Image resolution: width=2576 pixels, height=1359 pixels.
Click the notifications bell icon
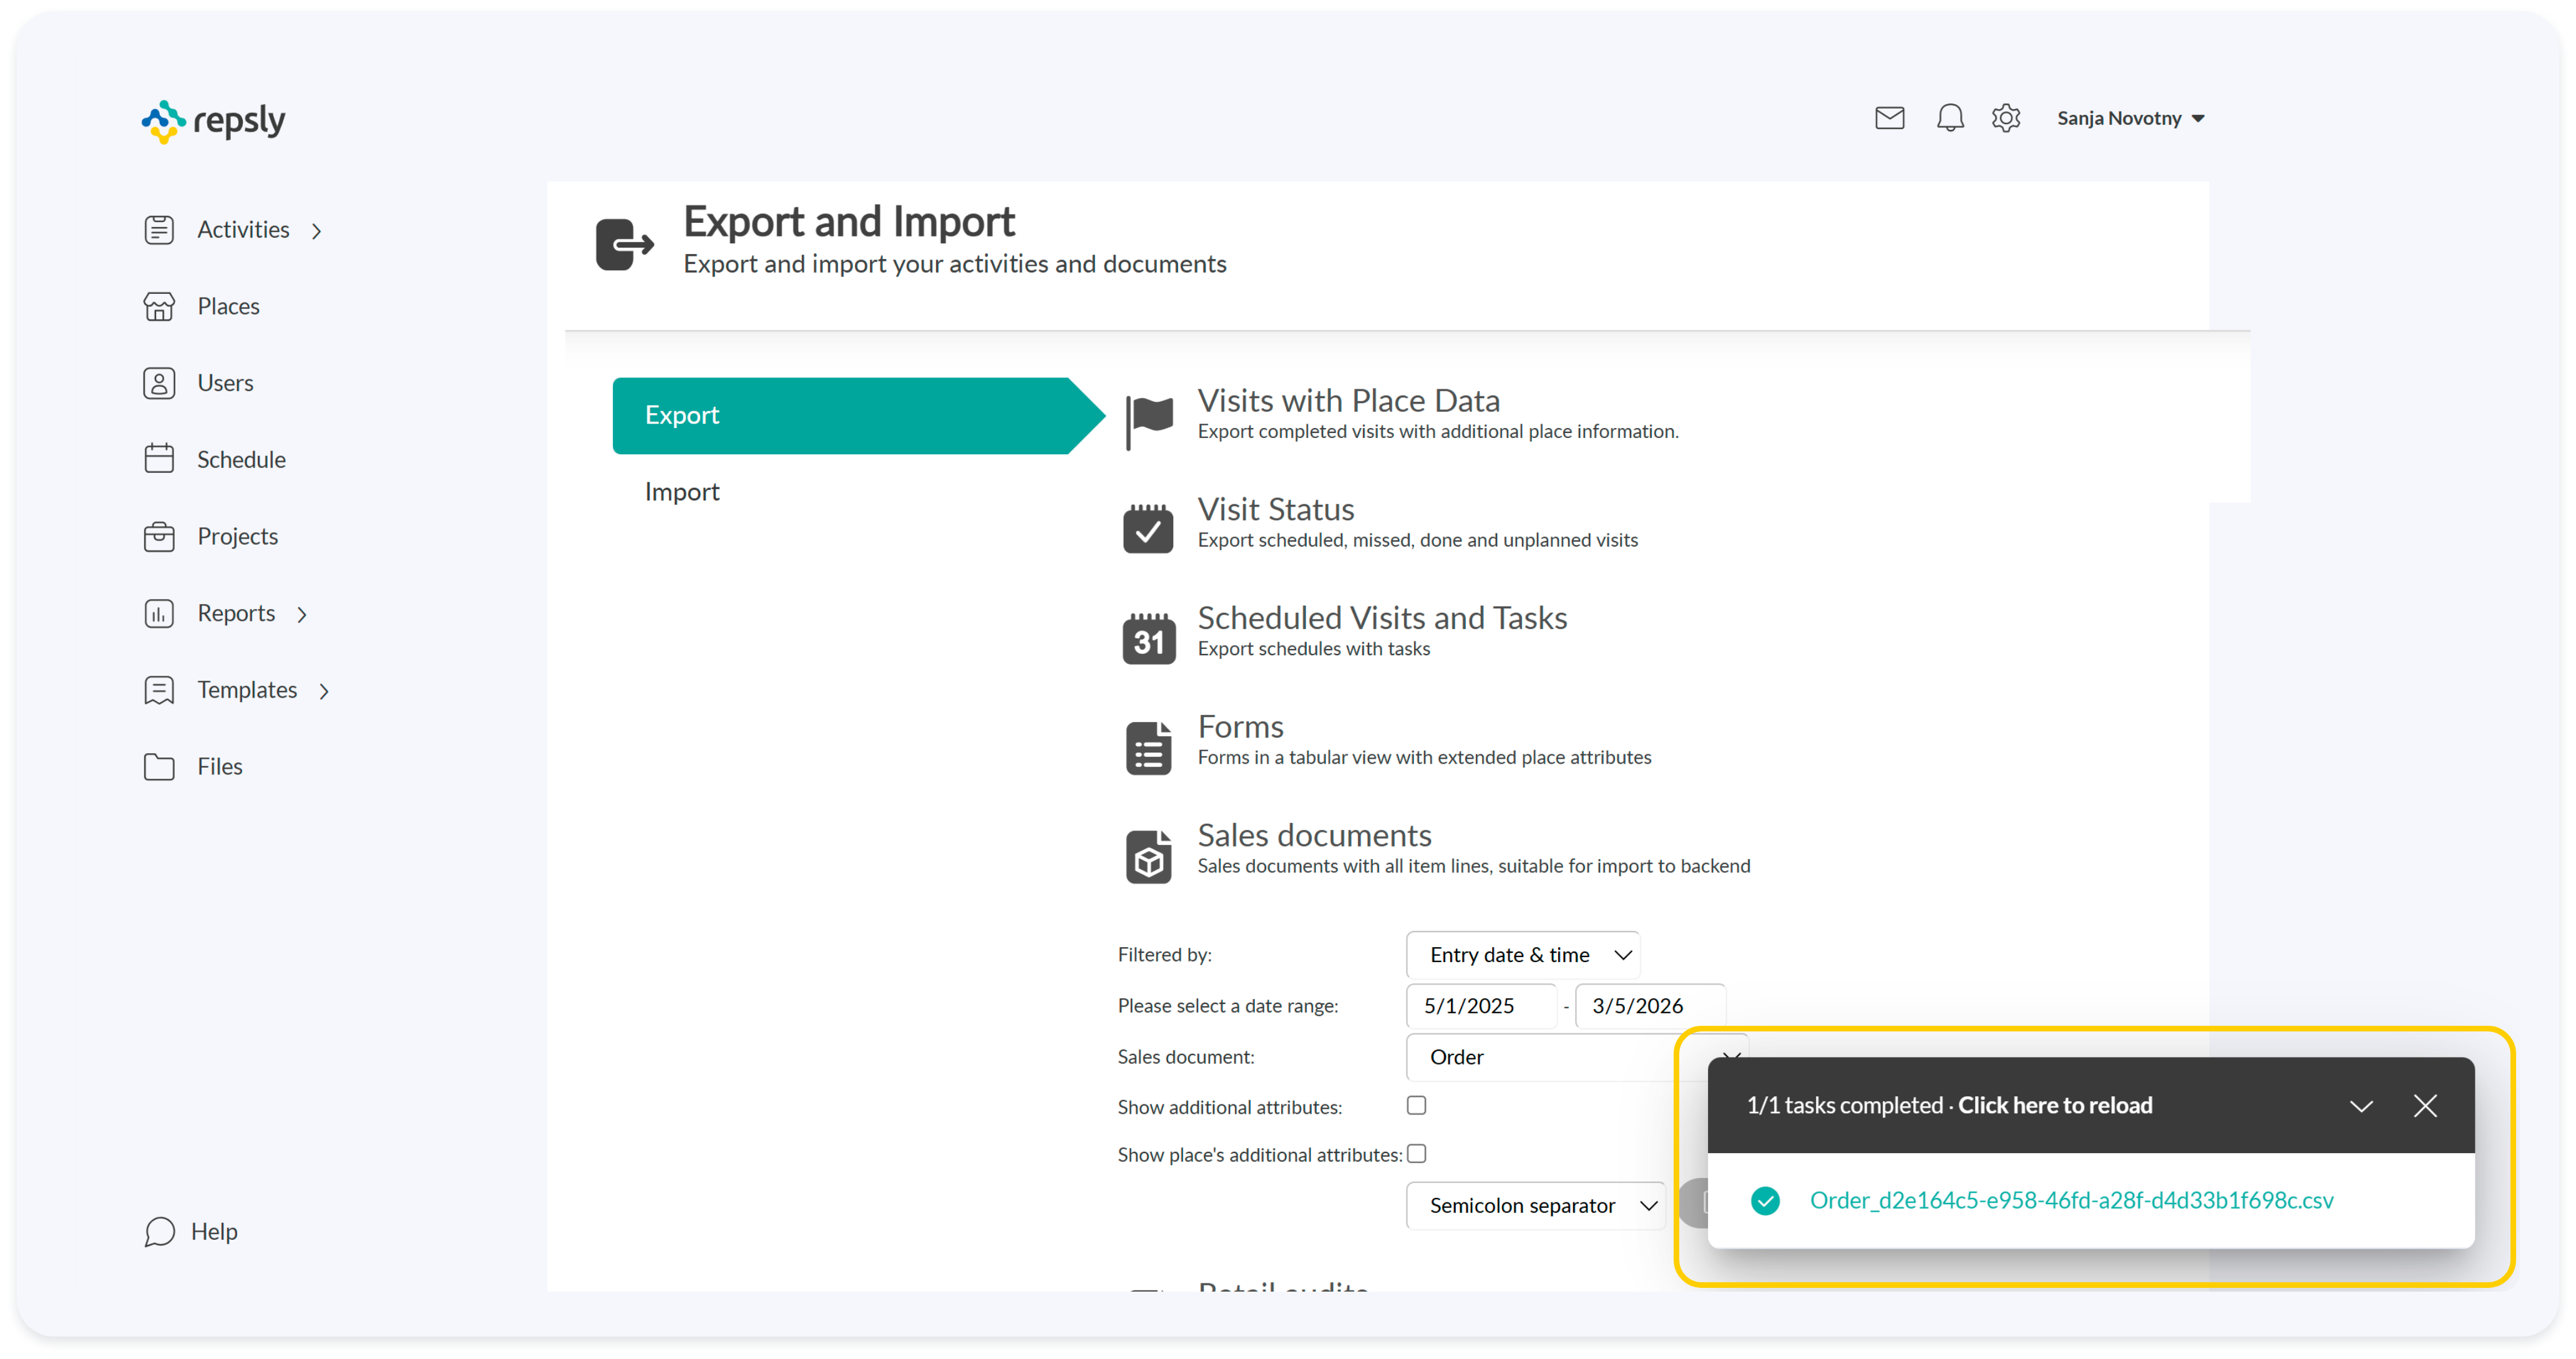pyautogui.click(x=1949, y=118)
